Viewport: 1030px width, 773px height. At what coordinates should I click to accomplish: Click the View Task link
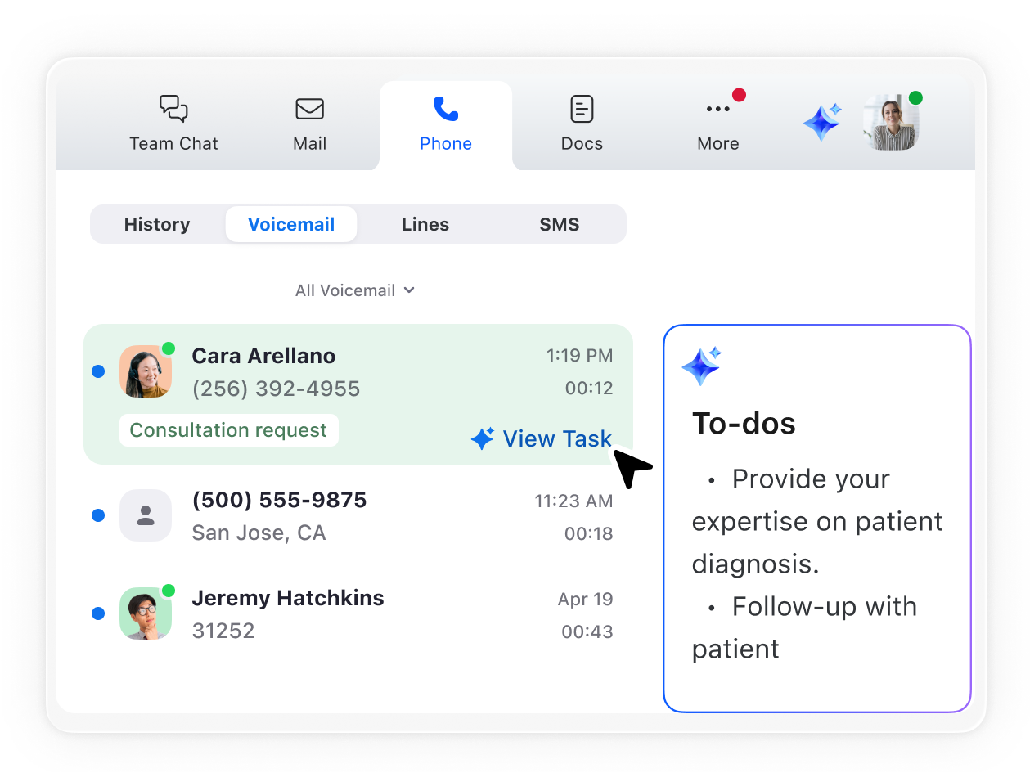pyautogui.click(x=542, y=439)
